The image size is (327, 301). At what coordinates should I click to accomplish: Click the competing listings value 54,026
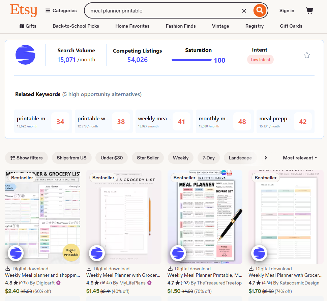pos(138,60)
